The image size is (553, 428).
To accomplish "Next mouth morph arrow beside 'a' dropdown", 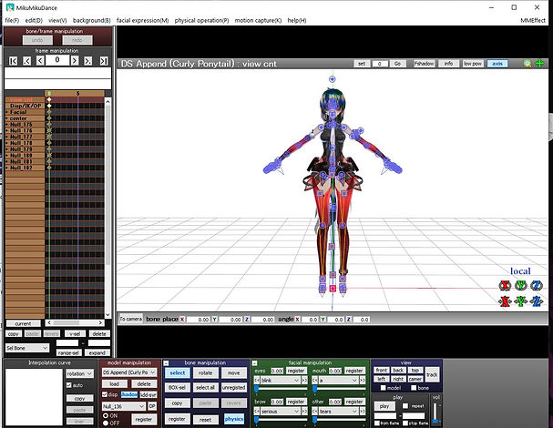I will pyautogui.click(x=363, y=381).
